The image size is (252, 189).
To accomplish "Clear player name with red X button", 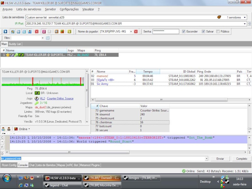I will click(x=136, y=31).
